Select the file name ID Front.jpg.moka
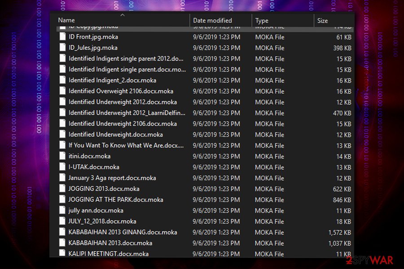 point(93,37)
